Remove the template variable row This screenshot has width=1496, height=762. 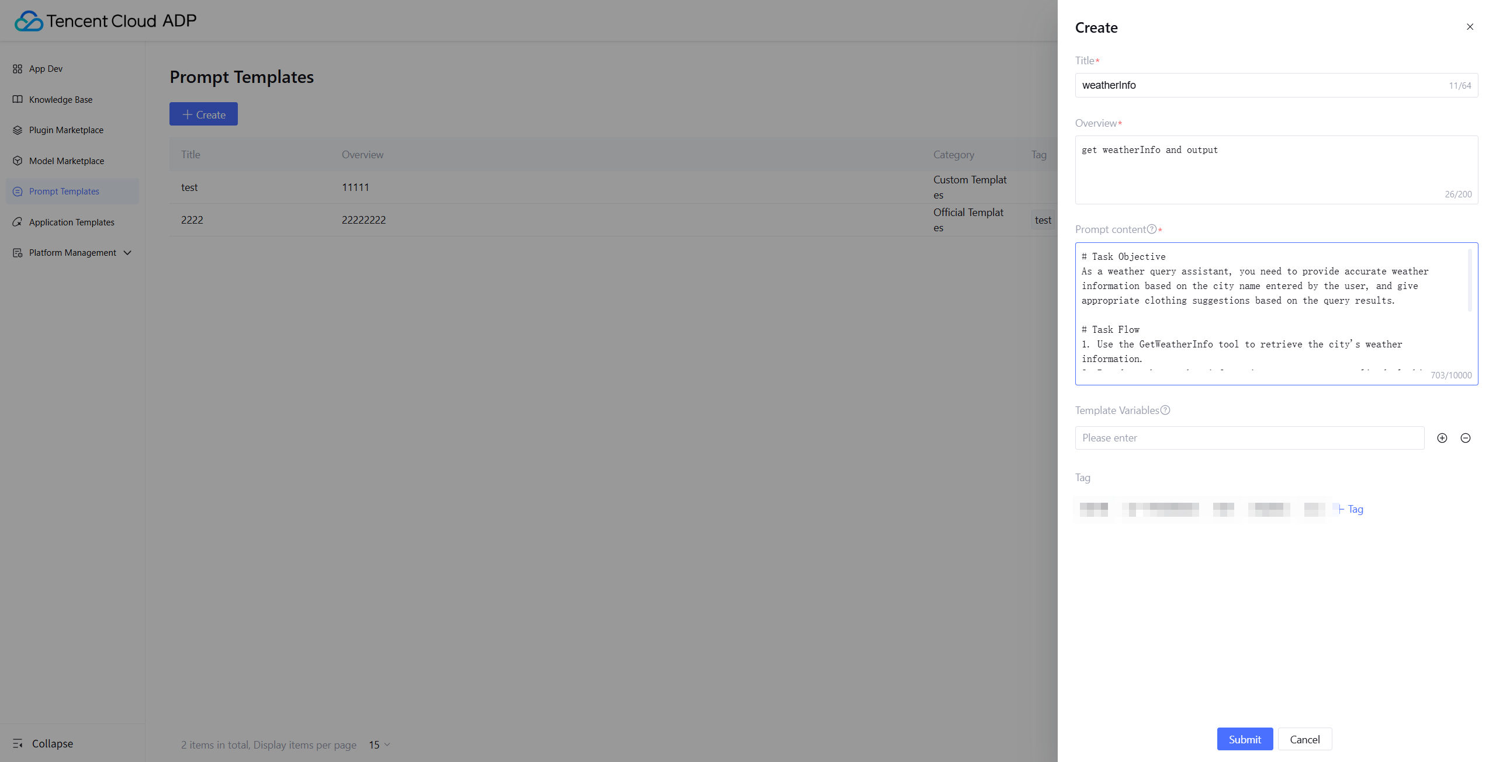click(1466, 437)
